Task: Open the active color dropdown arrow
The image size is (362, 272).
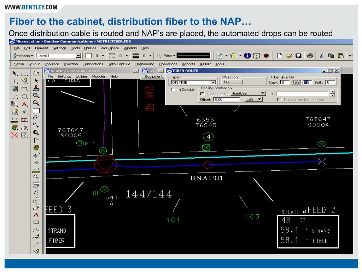Action: [103, 56]
